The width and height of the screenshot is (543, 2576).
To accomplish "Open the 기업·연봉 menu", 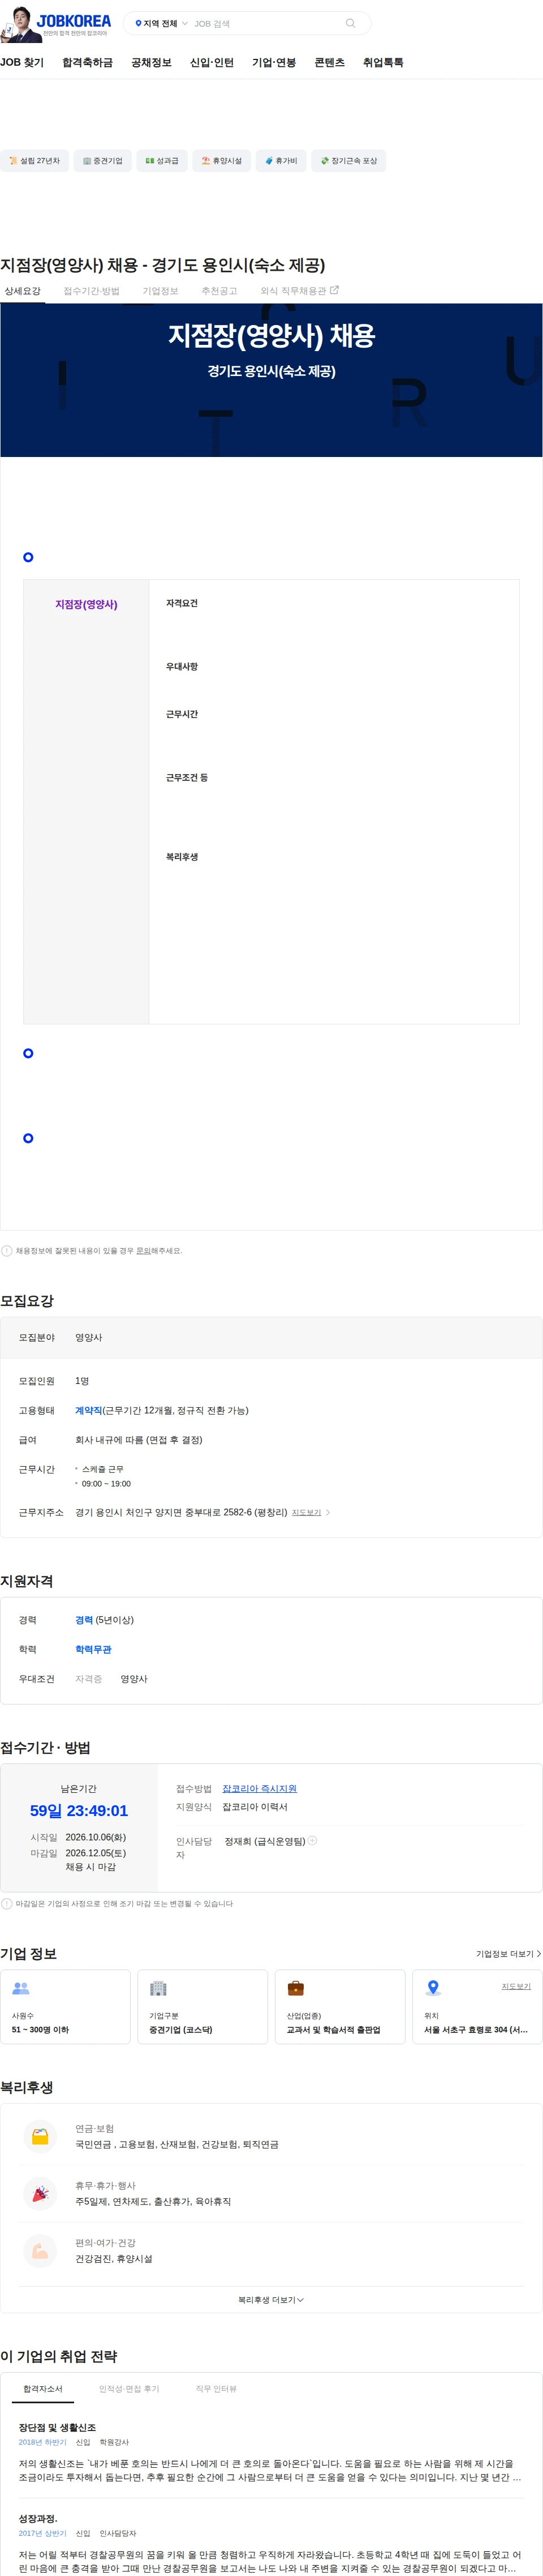I will coord(274,62).
